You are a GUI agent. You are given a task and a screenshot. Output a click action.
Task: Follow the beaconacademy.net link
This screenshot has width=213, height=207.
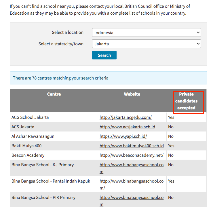coord(132,155)
